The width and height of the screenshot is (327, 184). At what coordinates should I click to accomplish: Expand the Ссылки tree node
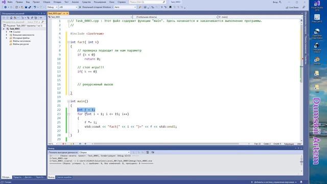pyautogui.click(x=7, y=32)
